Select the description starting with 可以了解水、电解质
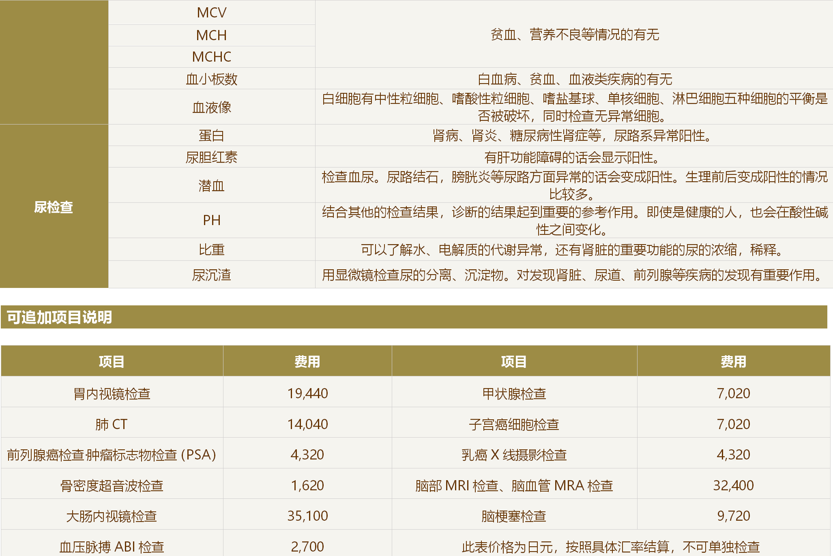The height and width of the screenshot is (556, 833). coord(575,249)
